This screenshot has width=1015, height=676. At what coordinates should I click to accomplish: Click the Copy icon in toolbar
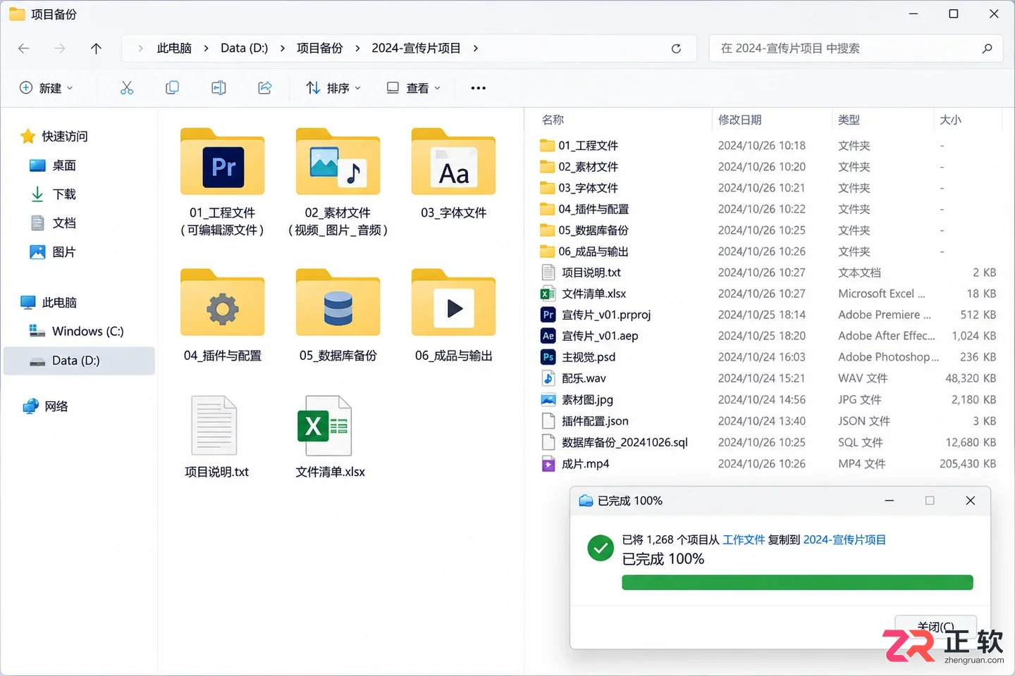coord(172,87)
